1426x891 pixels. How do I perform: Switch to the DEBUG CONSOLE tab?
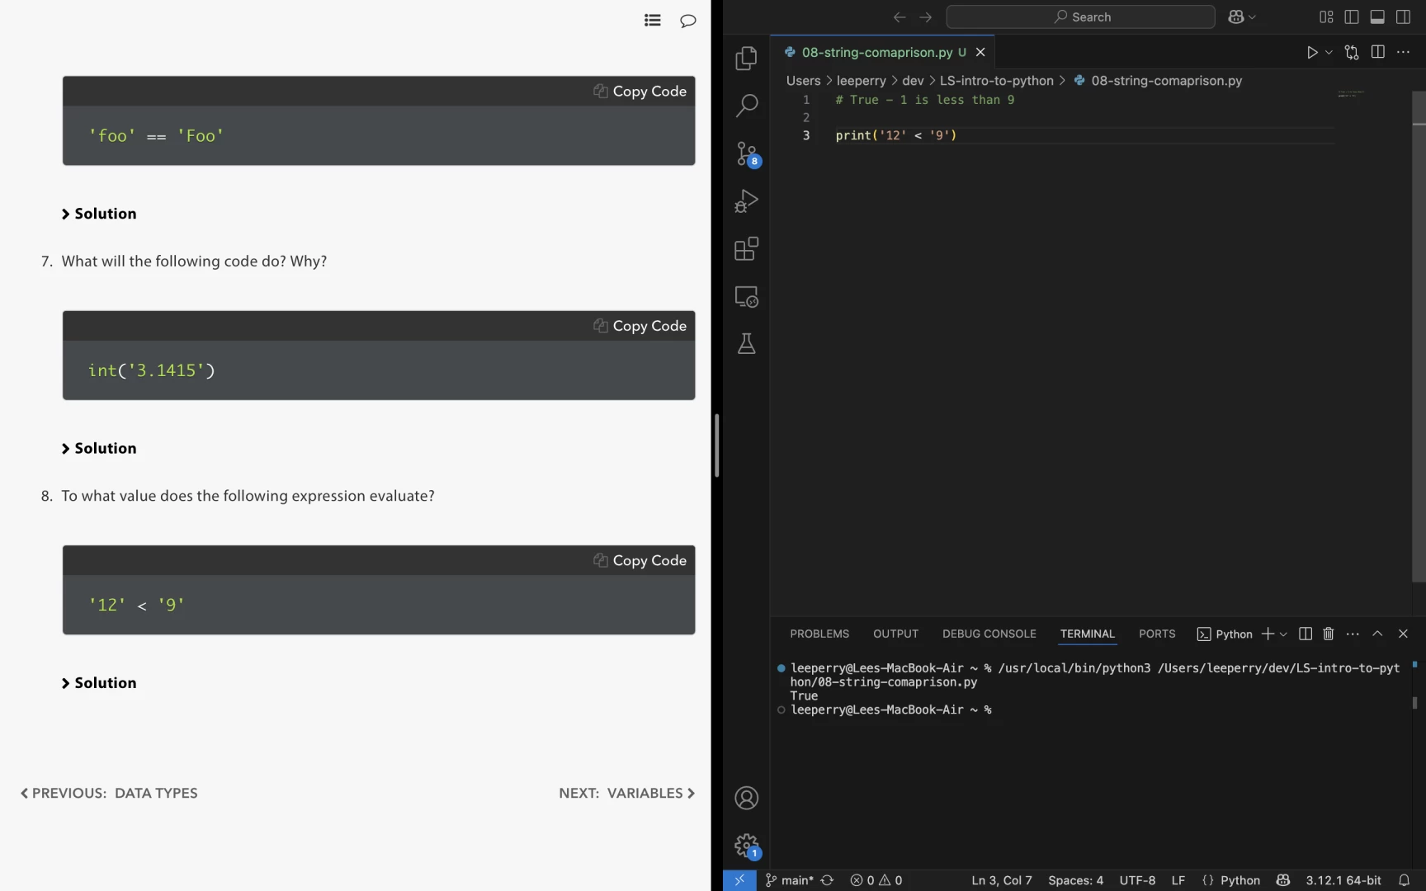(989, 634)
